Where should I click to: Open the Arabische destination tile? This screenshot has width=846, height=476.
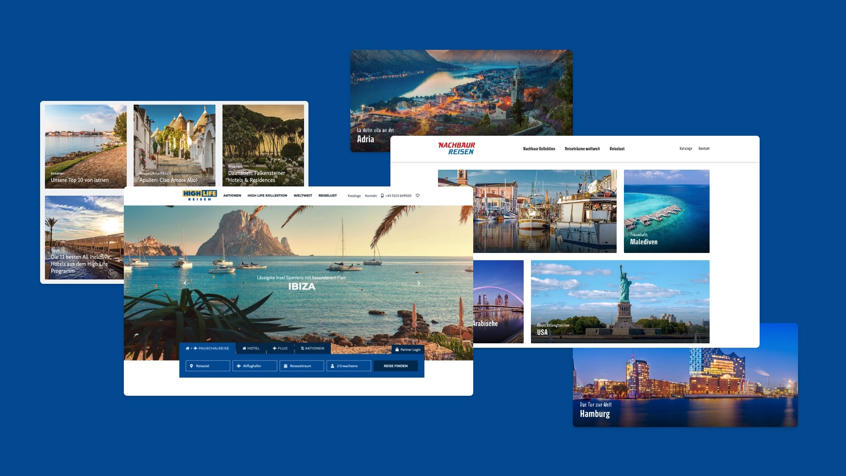point(498,301)
